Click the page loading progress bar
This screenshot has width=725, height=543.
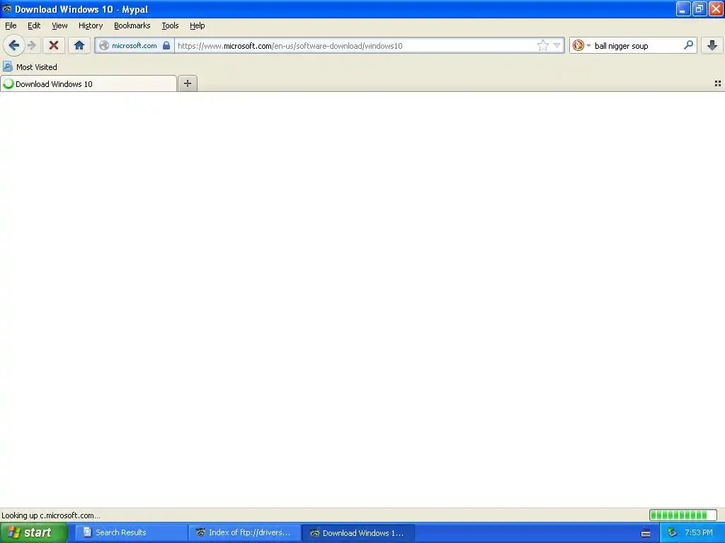pyautogui.click(x=683, y=515)
